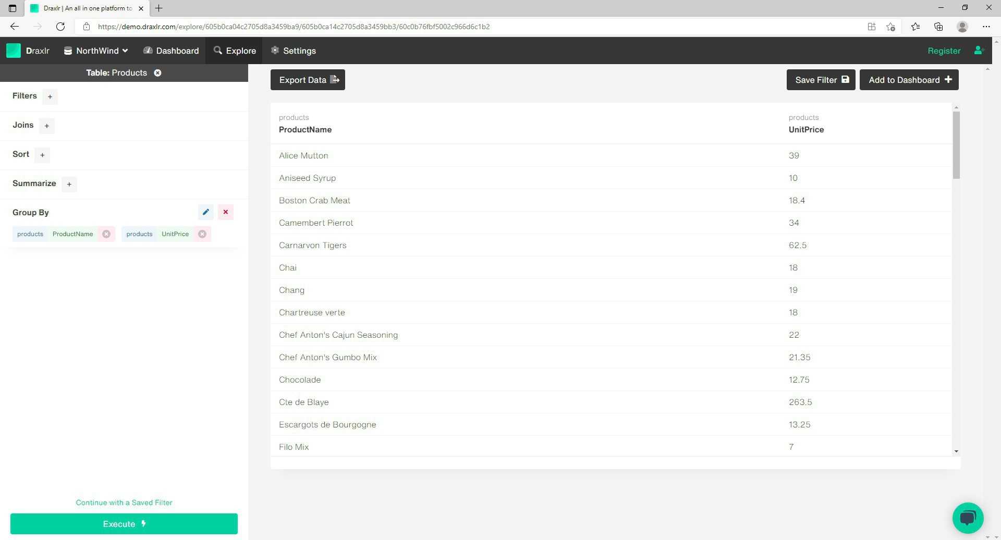Click the 21.35 unit price value

click(x=799, y=357)
